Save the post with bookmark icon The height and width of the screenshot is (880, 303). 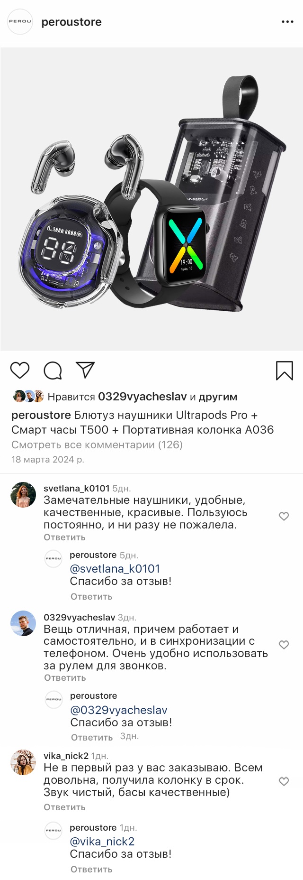(x=285, y=371)
